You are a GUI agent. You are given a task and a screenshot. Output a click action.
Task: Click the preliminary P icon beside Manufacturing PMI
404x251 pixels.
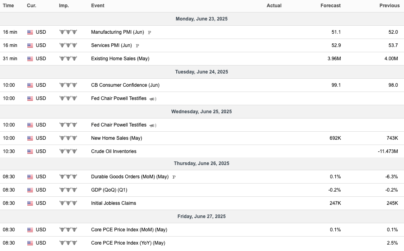pos(149,33)
